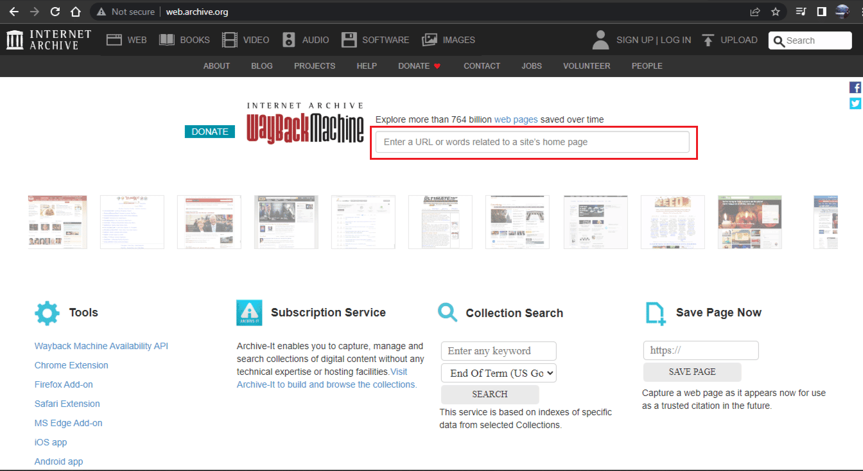Open the BLOG menu item
Screen dimensions: 863x471
pyautogui.click(x=262, y=66)
